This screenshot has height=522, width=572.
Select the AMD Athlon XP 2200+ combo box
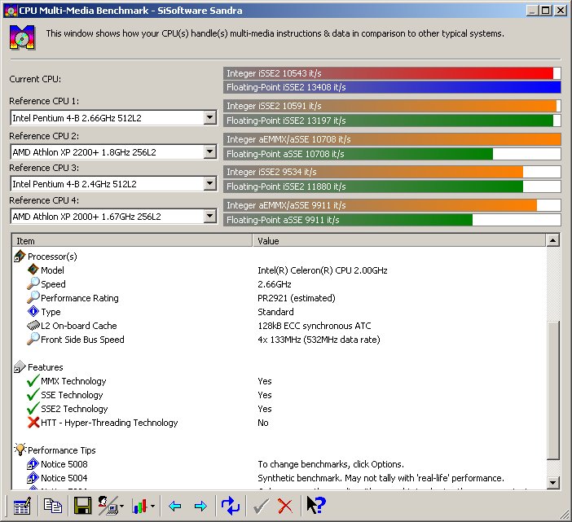click(x=113, y=152)
